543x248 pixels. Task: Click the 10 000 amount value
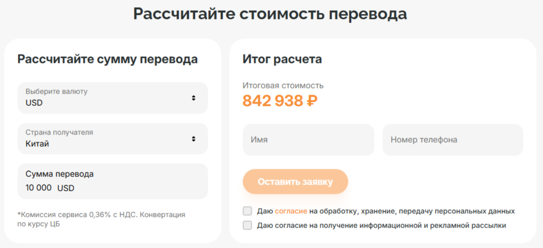click(x=38, y=188)
